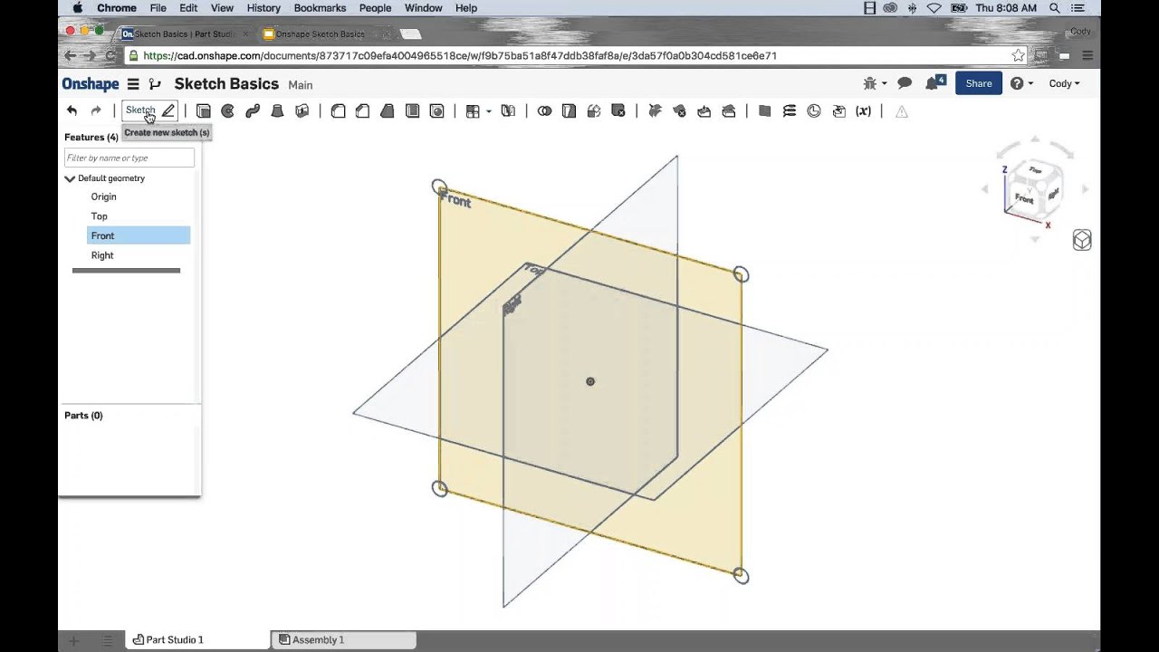The width and height of the screenshot is (1159, 652).
Task: Open the Help menu dropdown
Action: (x=1021, y=83)
